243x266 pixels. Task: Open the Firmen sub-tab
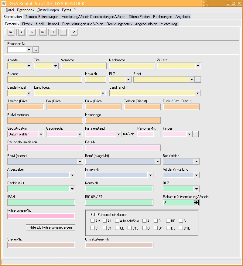27,24
